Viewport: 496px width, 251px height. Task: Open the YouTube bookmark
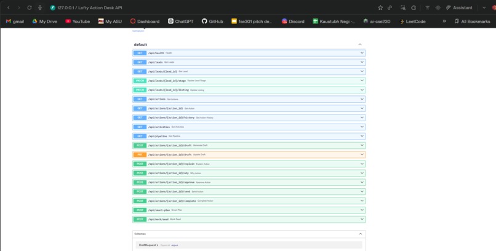pos(78,21)
